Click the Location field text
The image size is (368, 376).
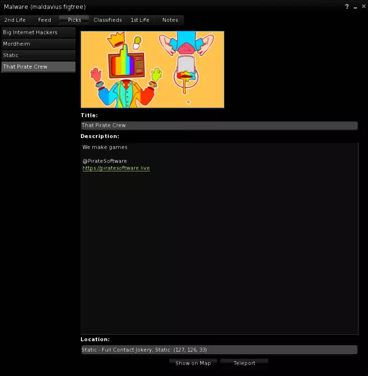tap(220, 350)
